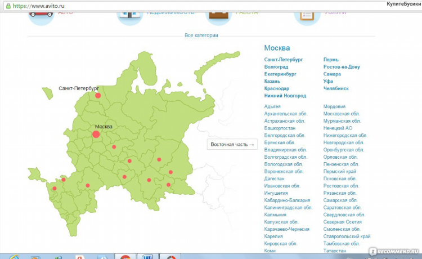Click the Москва label on the map
Viewport: 422px width, 259px height.
pos(104,127)
